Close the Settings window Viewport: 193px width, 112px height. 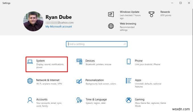click(x=189, y=3)
